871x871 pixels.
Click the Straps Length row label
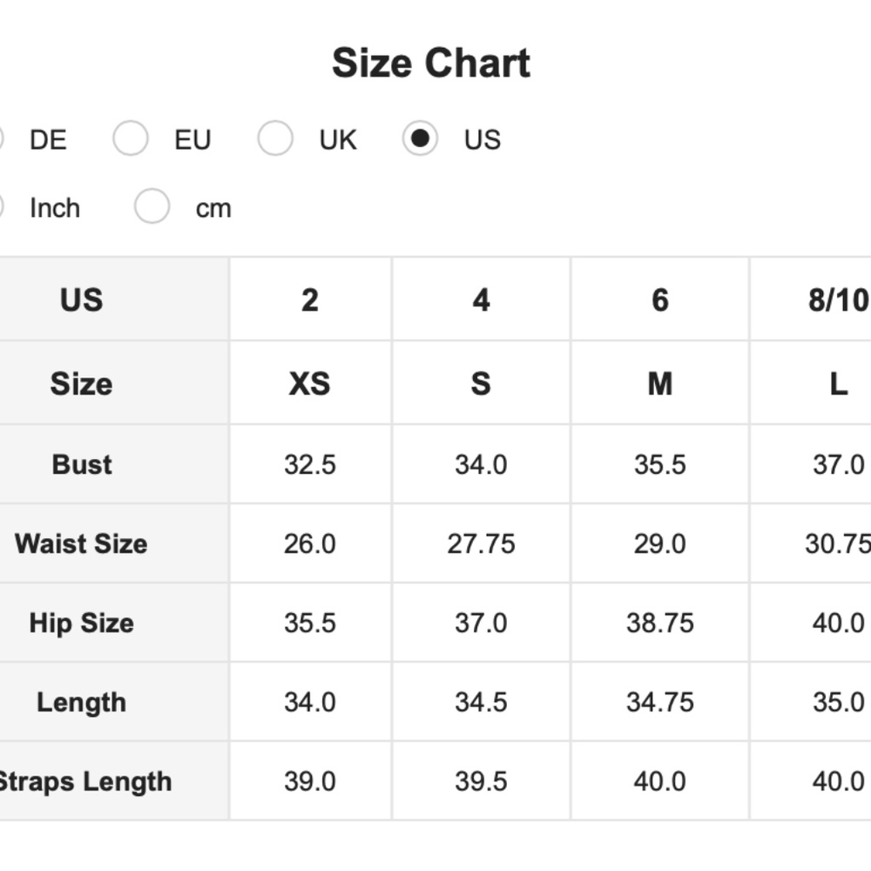click(84, 781)
